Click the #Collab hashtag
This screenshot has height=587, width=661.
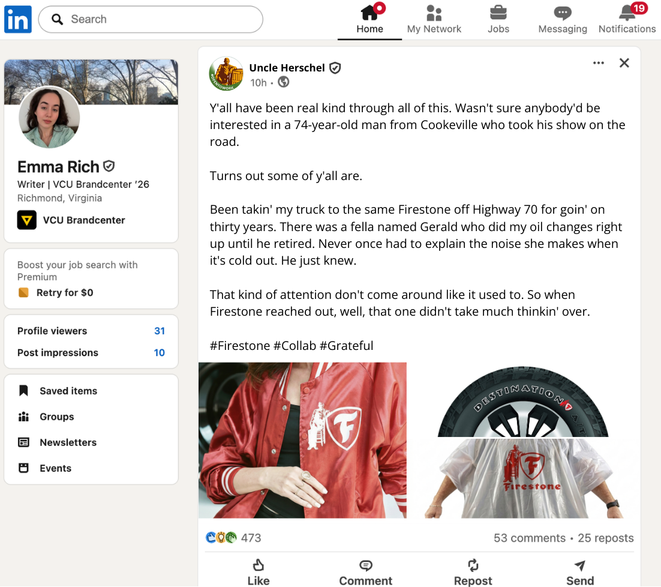click(x=295, y=346)
